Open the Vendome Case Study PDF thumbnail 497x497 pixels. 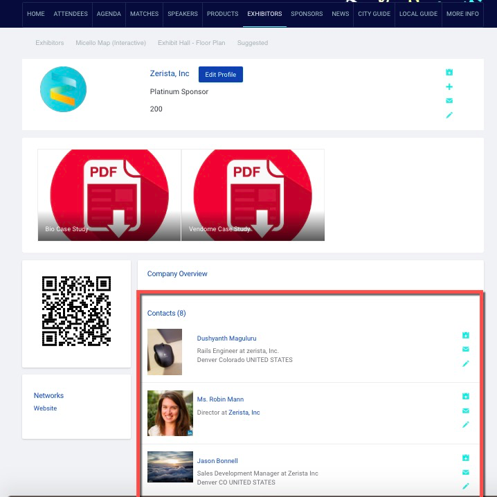pos(253,195)
